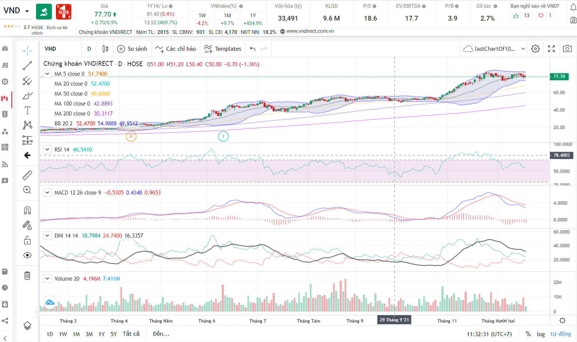The height and width of the screenshot is (342, 577).
Task: Click the dividend D marker on chart
Action: 131,136
